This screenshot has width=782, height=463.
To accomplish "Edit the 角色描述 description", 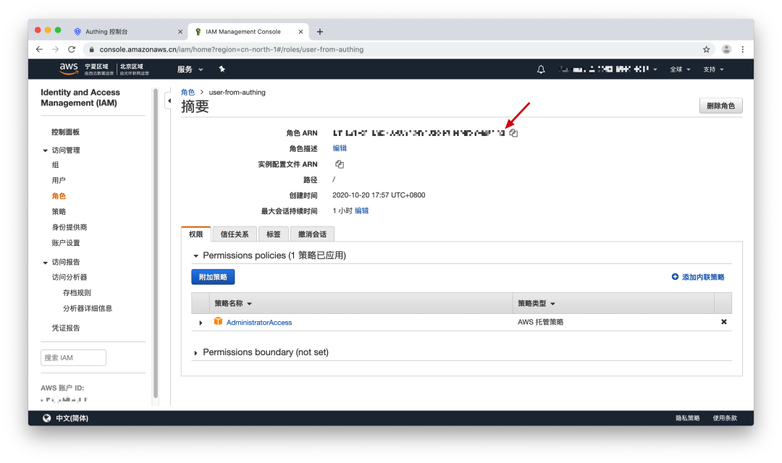I will [340, 148].
